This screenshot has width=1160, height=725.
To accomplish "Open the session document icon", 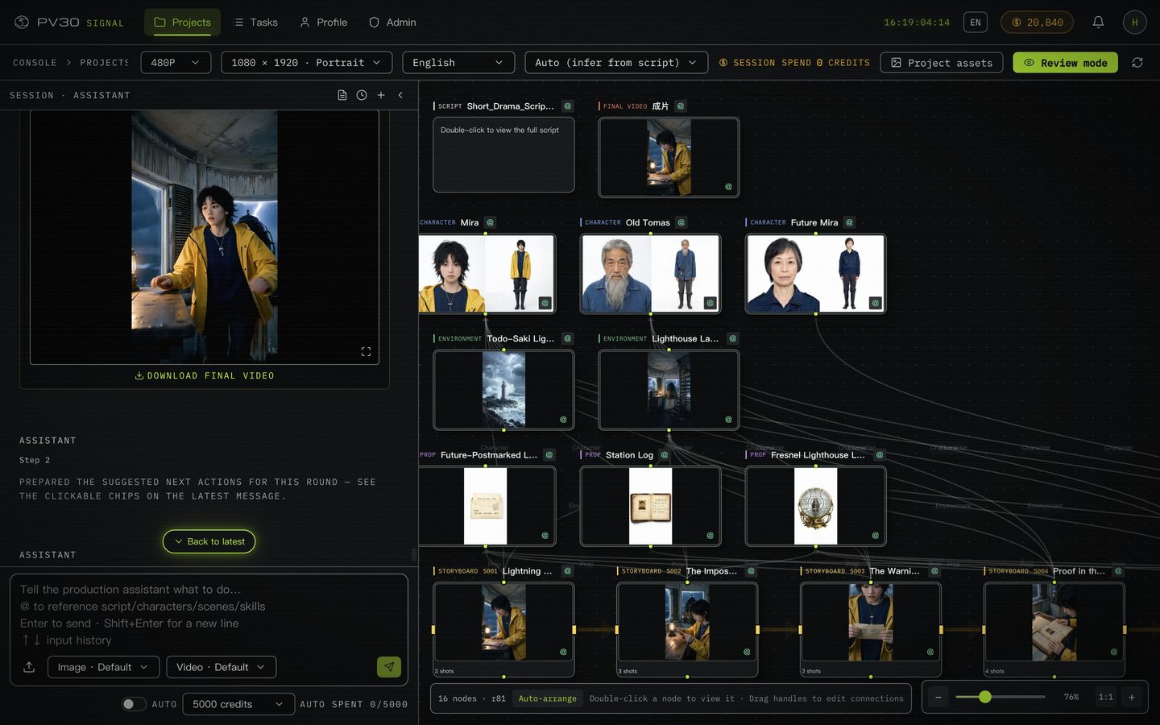I will tap(342, 95).
